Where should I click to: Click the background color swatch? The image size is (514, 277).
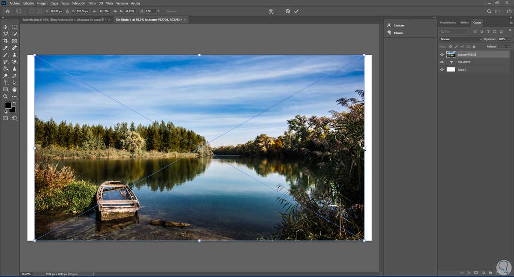click(x=13, y=110)
